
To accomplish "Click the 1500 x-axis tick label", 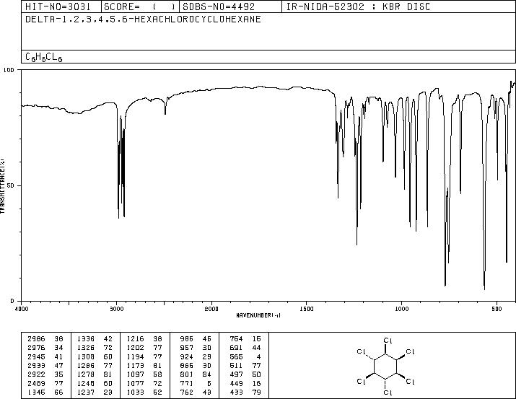I will click(x=307, y=309).
